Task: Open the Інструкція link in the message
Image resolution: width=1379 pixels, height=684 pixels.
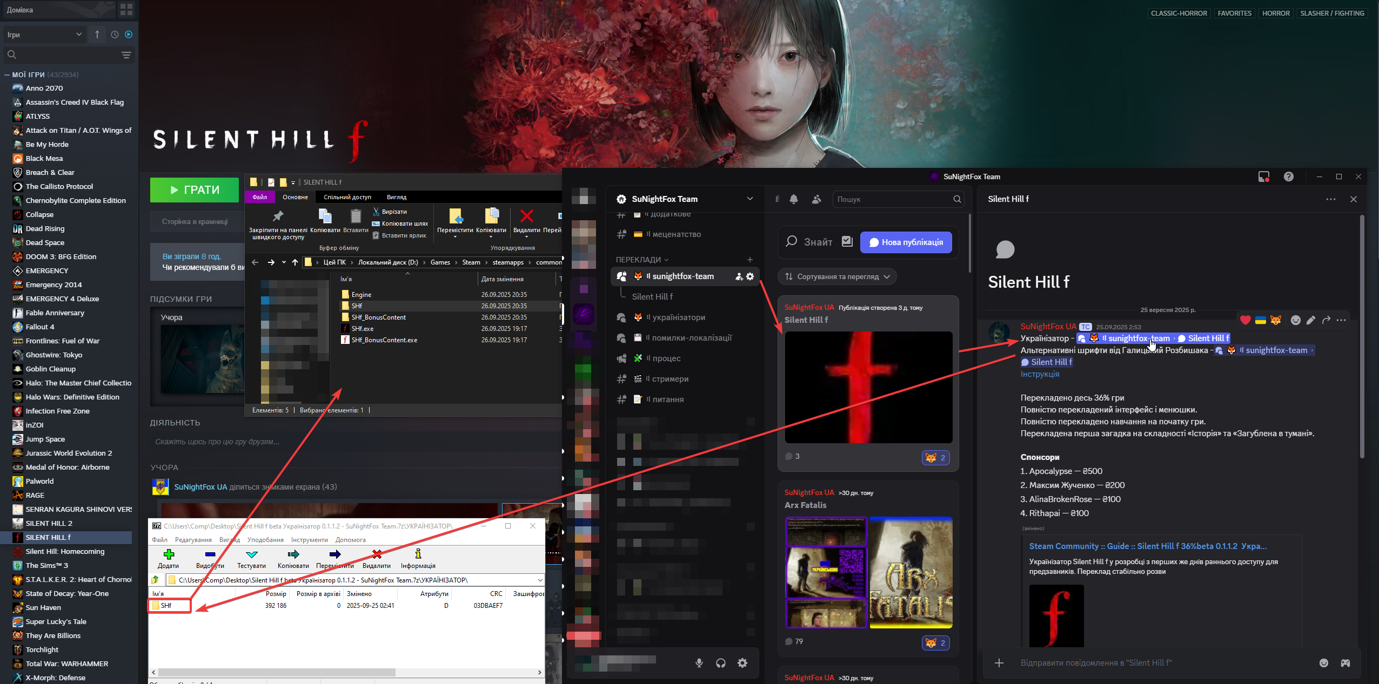Action: coord(1040,374)
